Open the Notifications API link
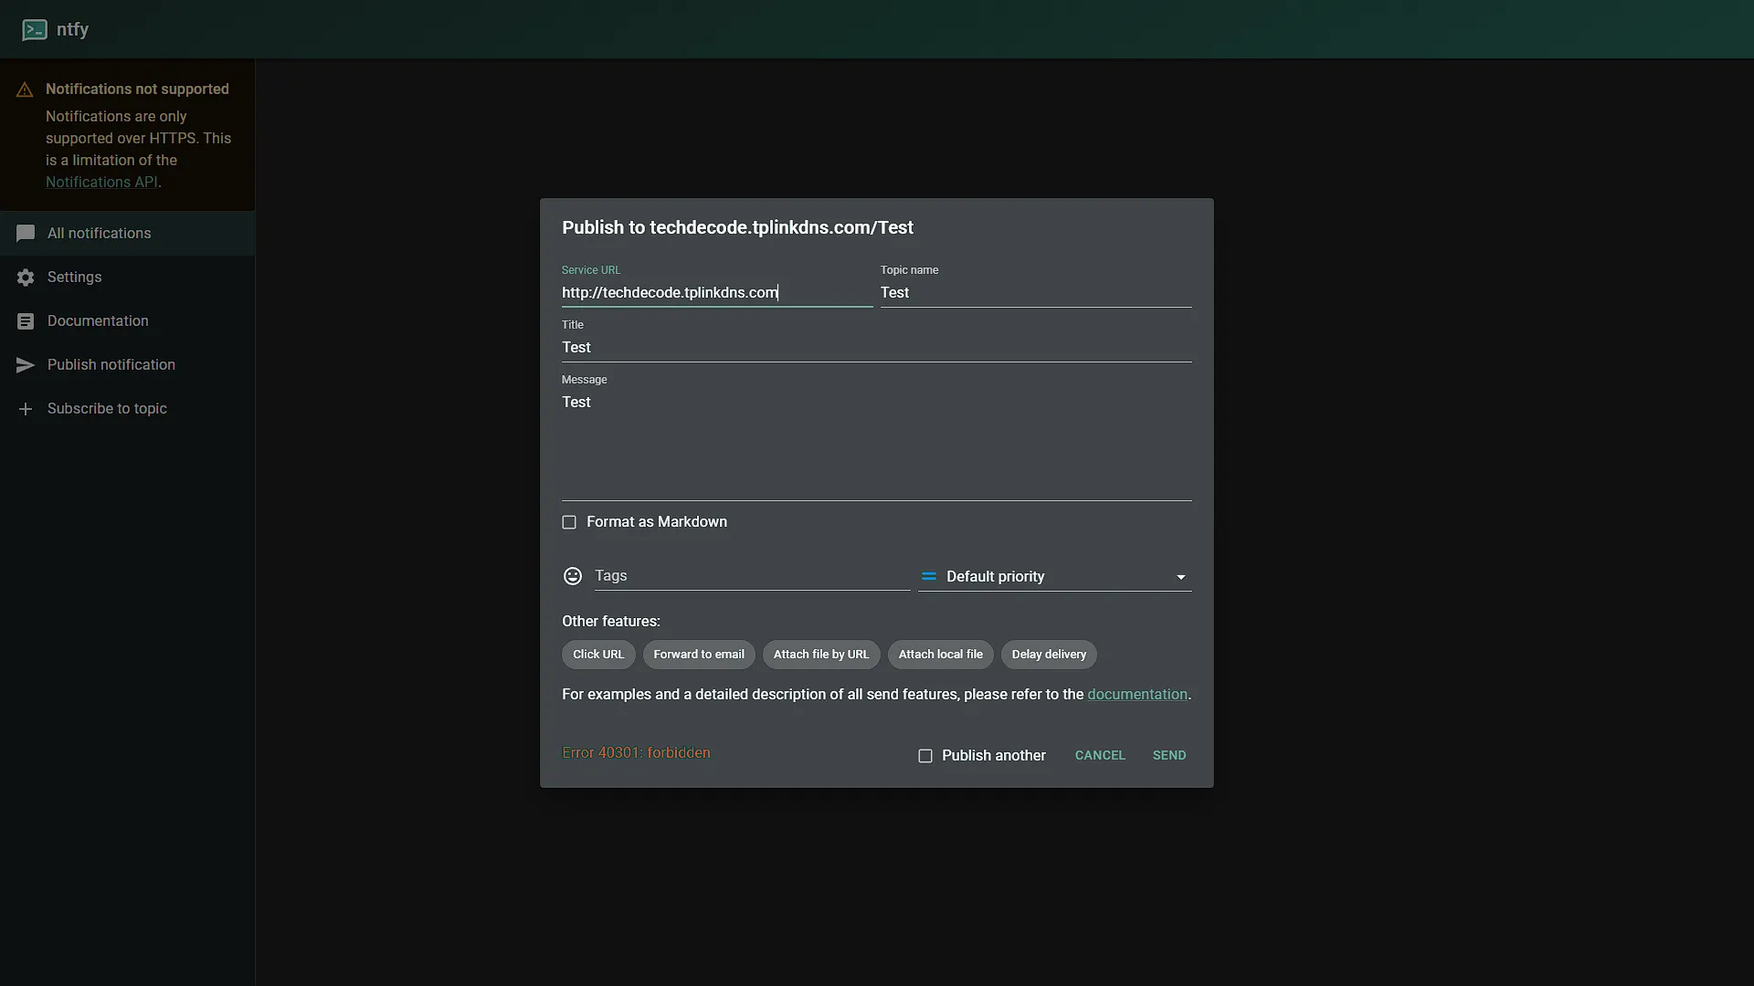The image size is (1754, 986). (x=101, y=183)
